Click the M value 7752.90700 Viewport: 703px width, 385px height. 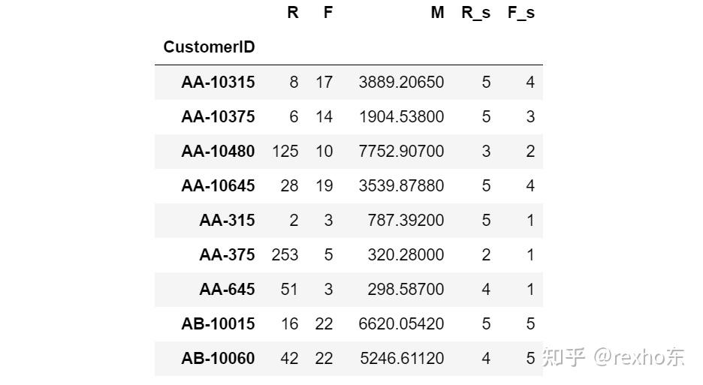(401, 151)
